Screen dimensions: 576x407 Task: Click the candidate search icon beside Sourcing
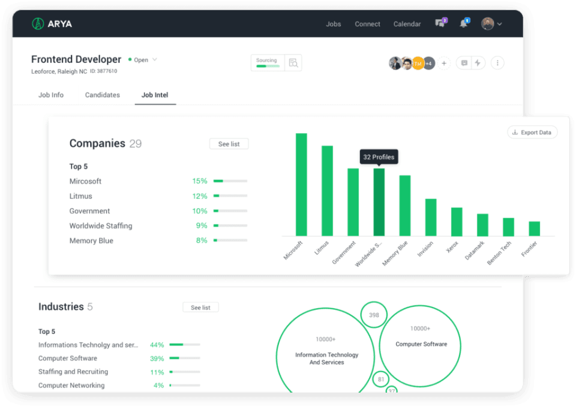tap(293, 63)
